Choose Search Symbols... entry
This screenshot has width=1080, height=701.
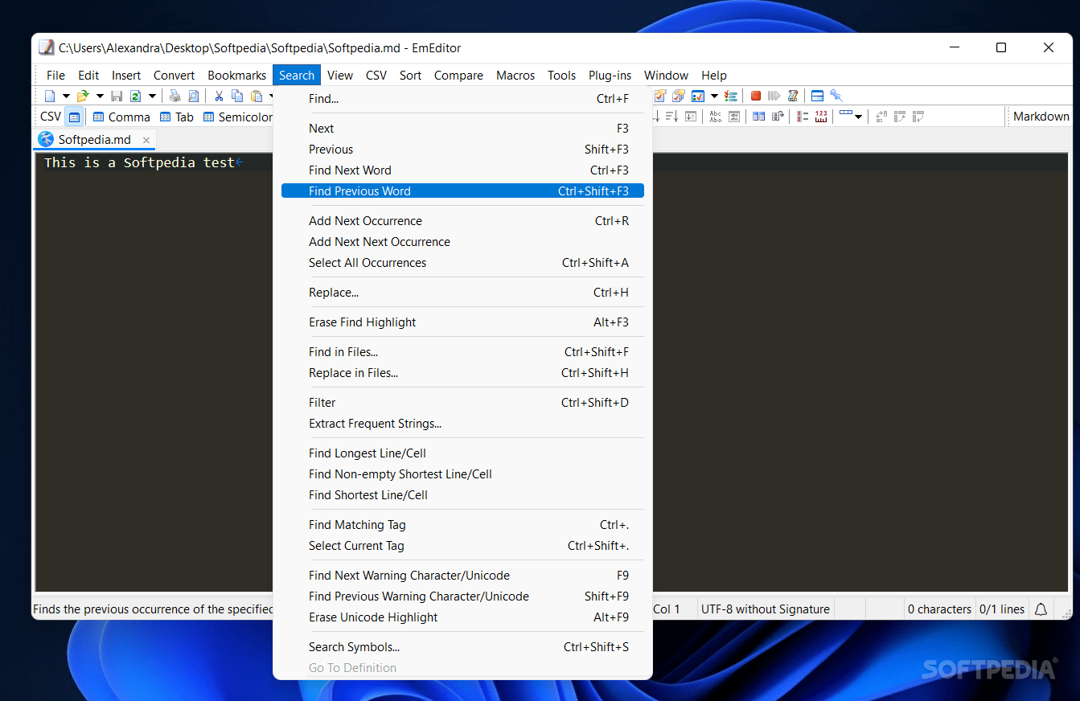(462, 647)
